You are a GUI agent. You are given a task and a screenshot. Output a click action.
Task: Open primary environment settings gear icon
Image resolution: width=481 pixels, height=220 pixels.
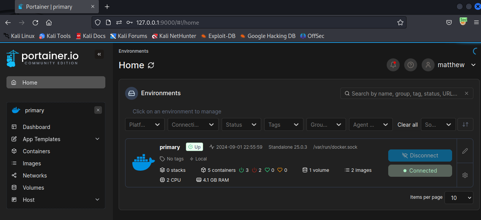[x=465, y=175]
